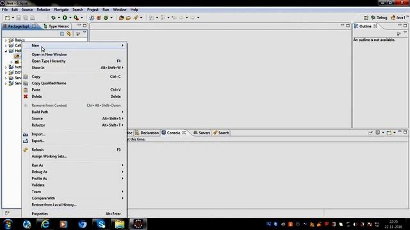Screen dimensions: 410x230
Task: Maximize the Outline view
Action: coord(405,26)
